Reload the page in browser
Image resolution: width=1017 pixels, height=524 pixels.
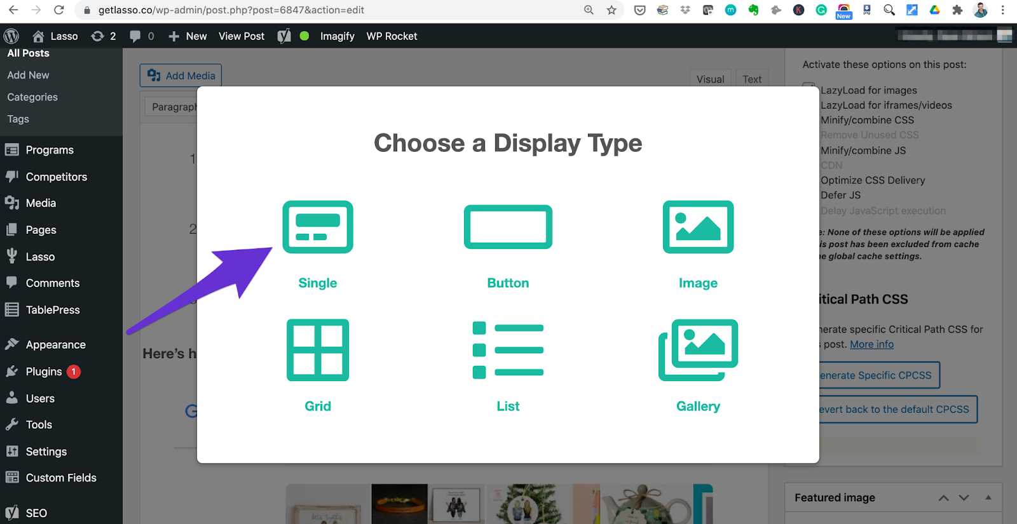(x=58, y=10)
